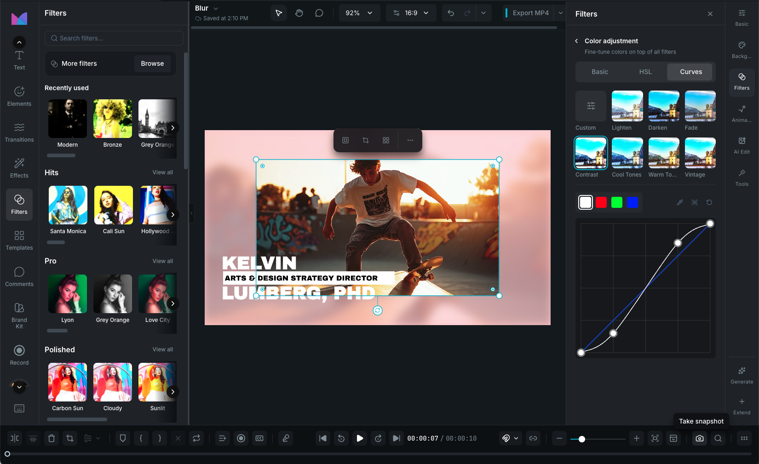Reset the curve with the reset icon
This screenshot has width=759, height=464.
point(709,202)
